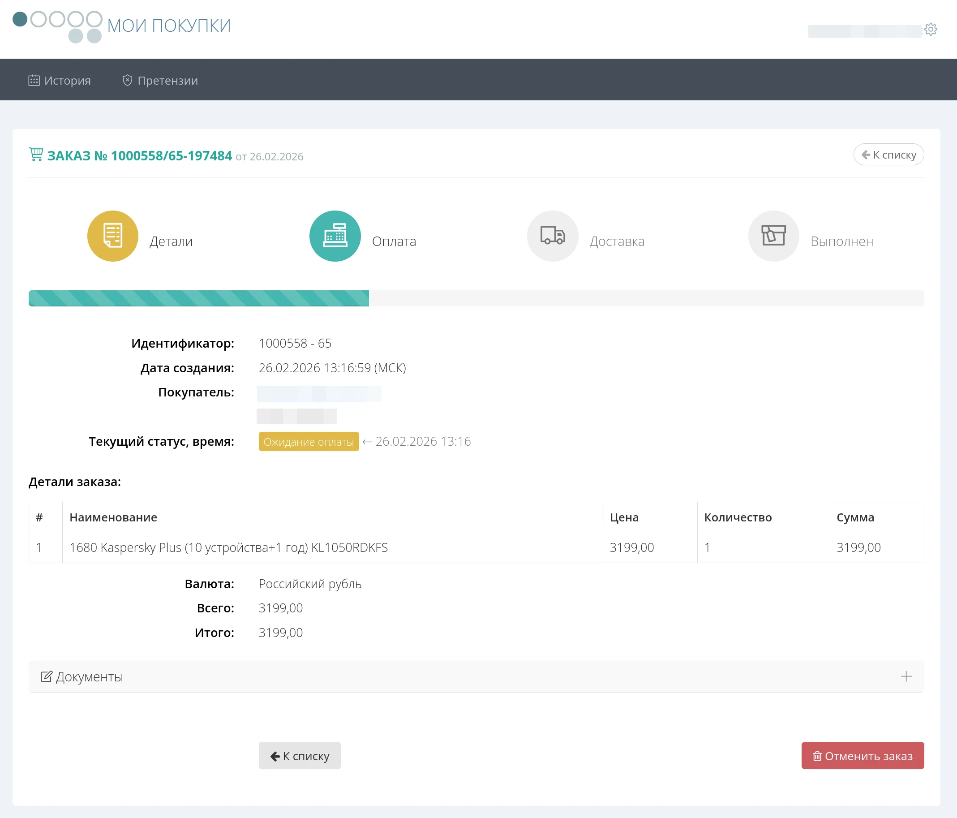Click the top-right К списку button
Screen dimensions: 957x818
pos(888,155)
